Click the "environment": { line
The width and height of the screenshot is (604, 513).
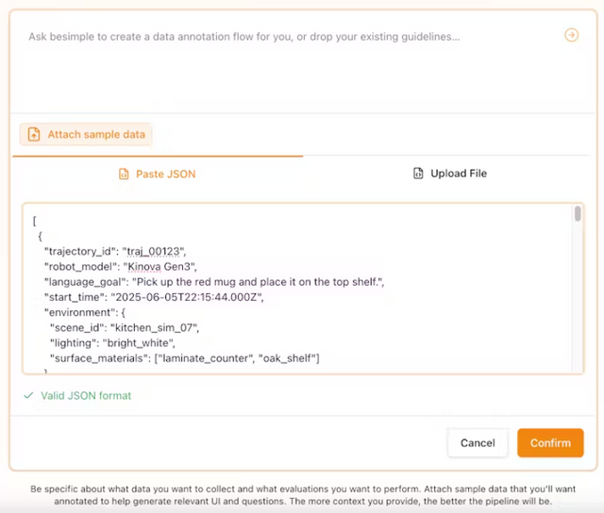[85, 312]
